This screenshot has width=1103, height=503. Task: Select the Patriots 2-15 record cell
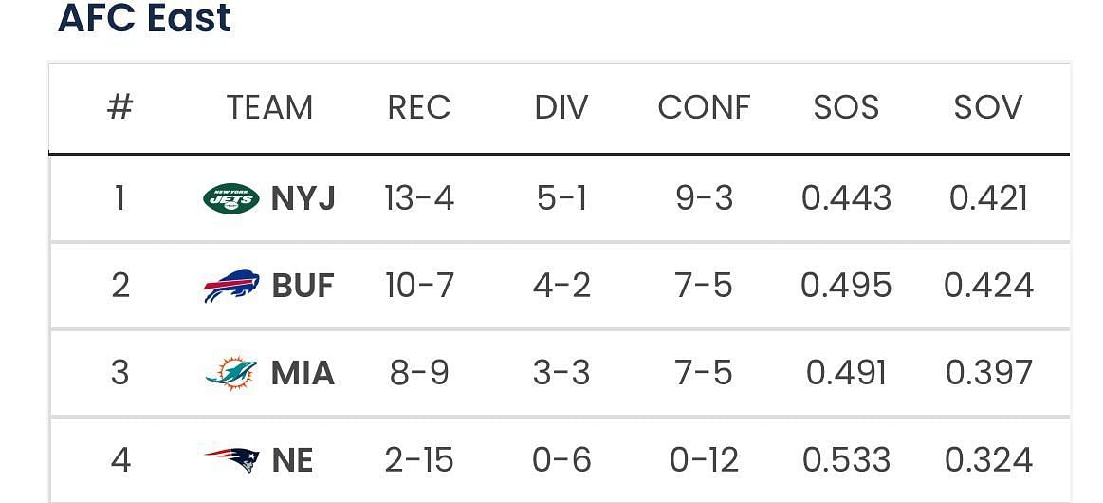pyautogui.click(x=419, y=460)
